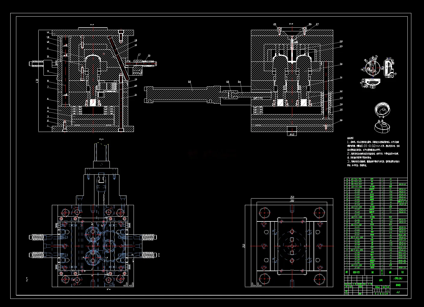Click part balloon number 24
Screen dimensions: 424x307
pos(239,82)
